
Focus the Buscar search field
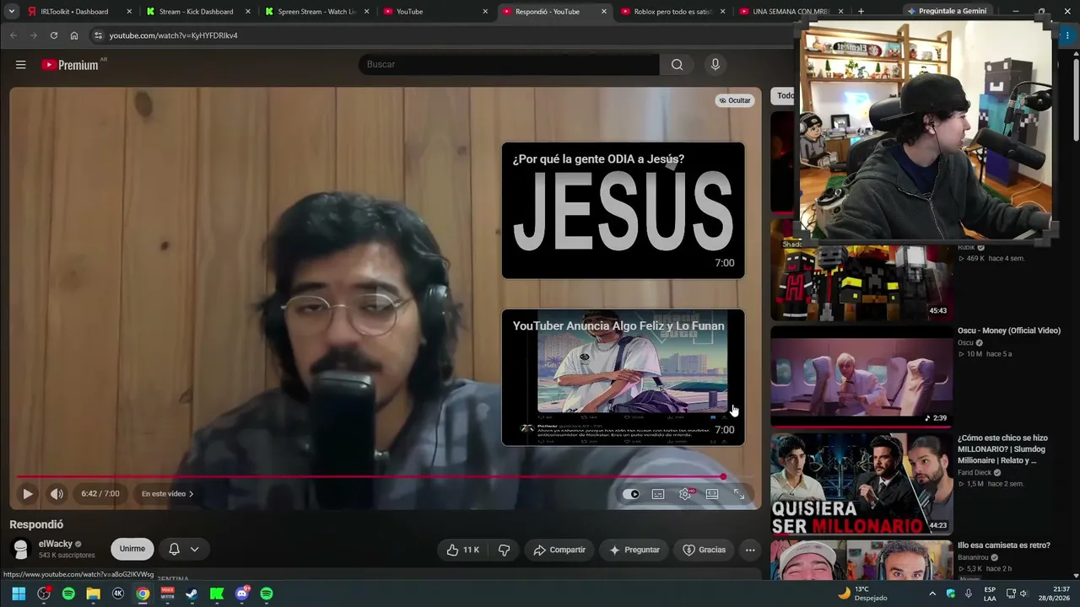tap(509, 65)
